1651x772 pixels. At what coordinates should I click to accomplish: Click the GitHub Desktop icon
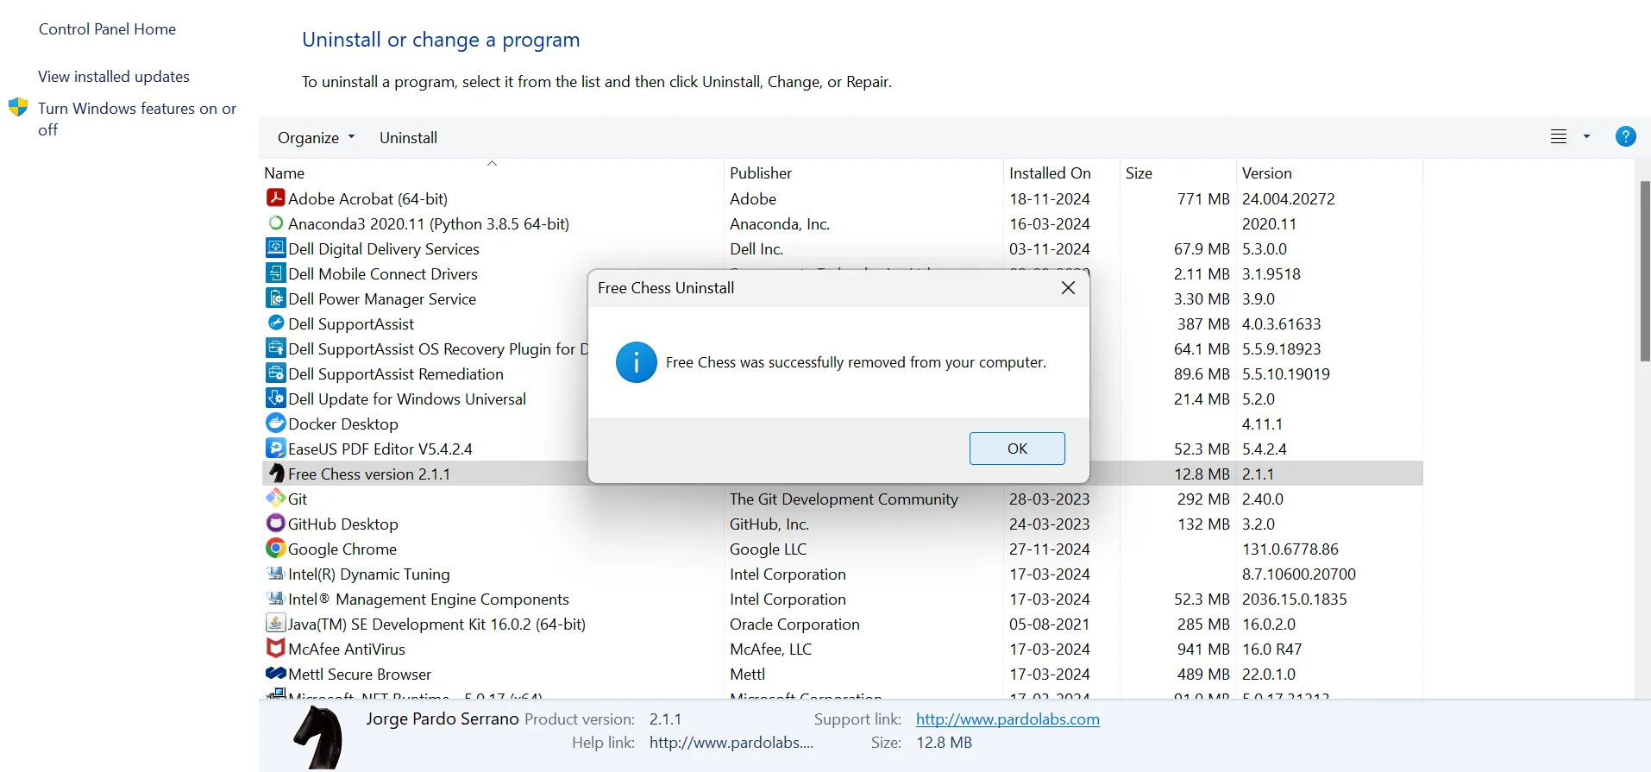pos(275,523)
